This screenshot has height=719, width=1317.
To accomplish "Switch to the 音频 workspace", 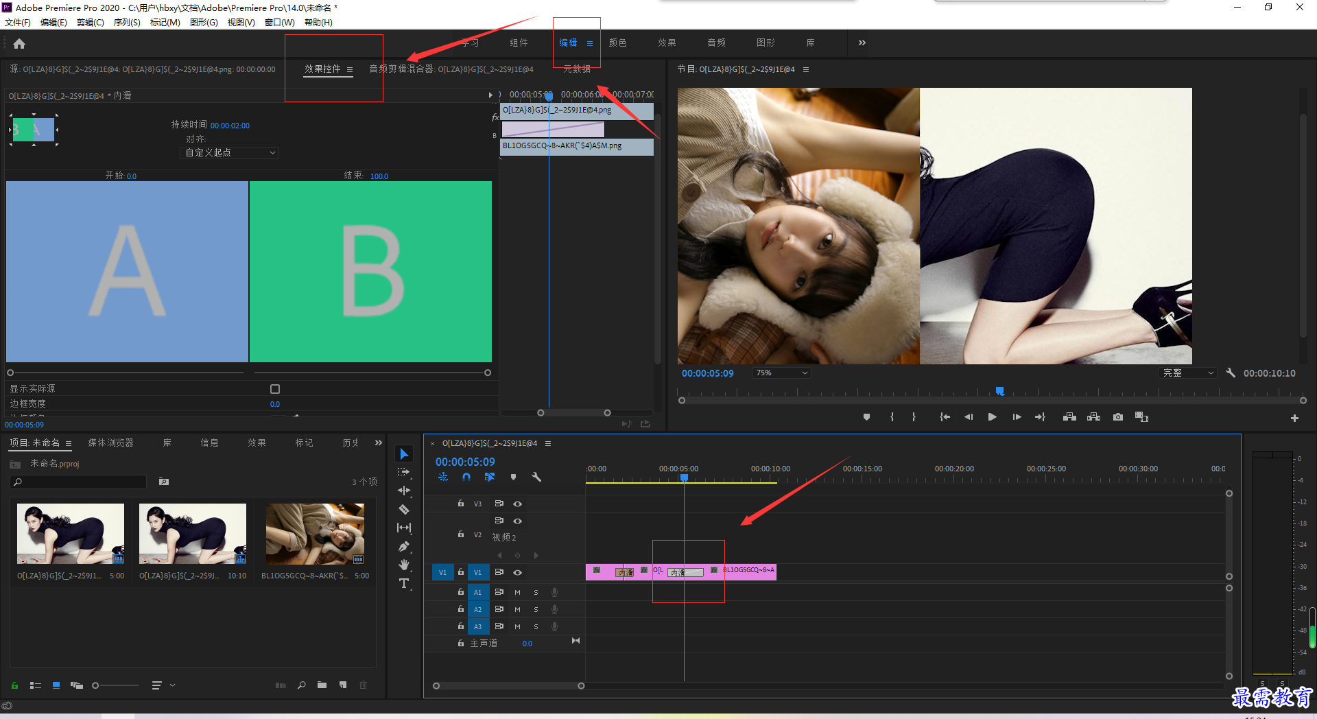I will coord(717,43).
